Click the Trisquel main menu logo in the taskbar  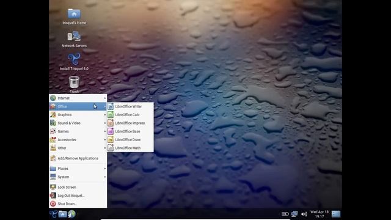pyautogui.click(x=53, y=214)
